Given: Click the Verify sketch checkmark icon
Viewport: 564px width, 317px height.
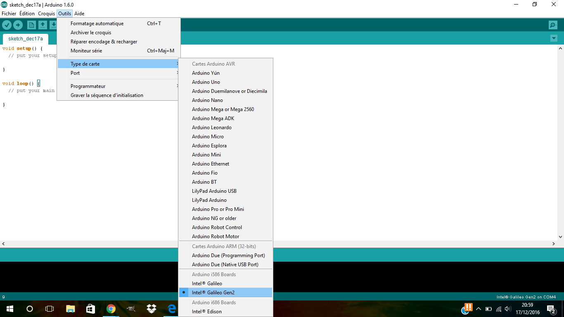Looking at the screenshot, I should (x=7, y=25).
